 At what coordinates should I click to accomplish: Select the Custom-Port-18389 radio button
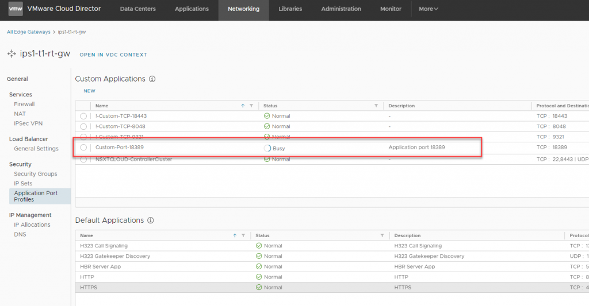[x=84, y=148]
